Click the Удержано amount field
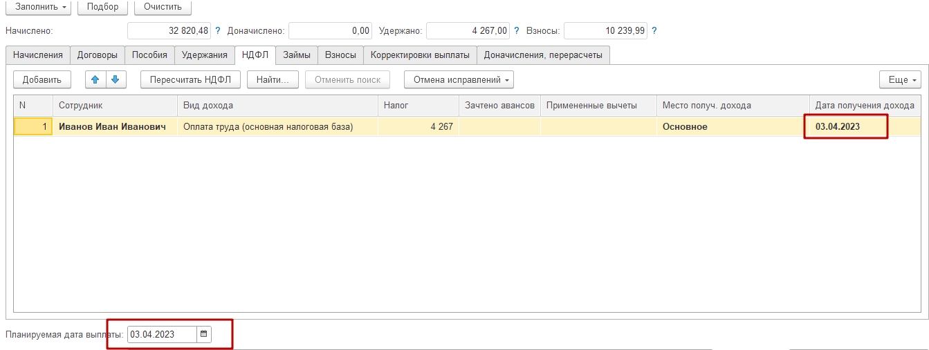Image resolution: width=929 pixels, height=350 pixels. pos(468,31)
